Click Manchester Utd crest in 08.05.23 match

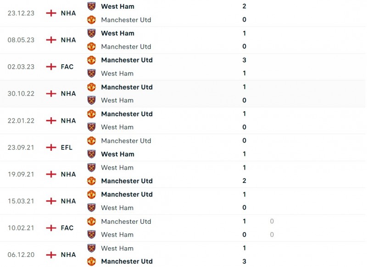point(91,46)
